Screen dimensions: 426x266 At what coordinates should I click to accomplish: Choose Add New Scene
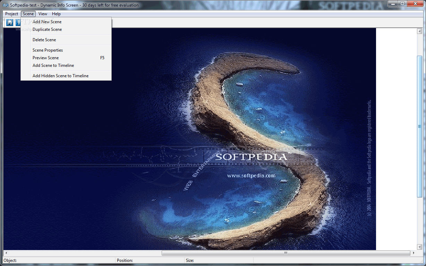(x=66, y=22)
